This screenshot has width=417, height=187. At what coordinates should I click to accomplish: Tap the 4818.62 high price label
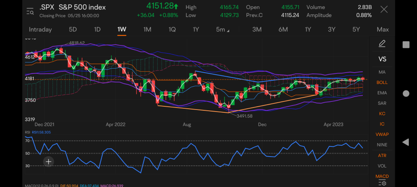[77, 43]
